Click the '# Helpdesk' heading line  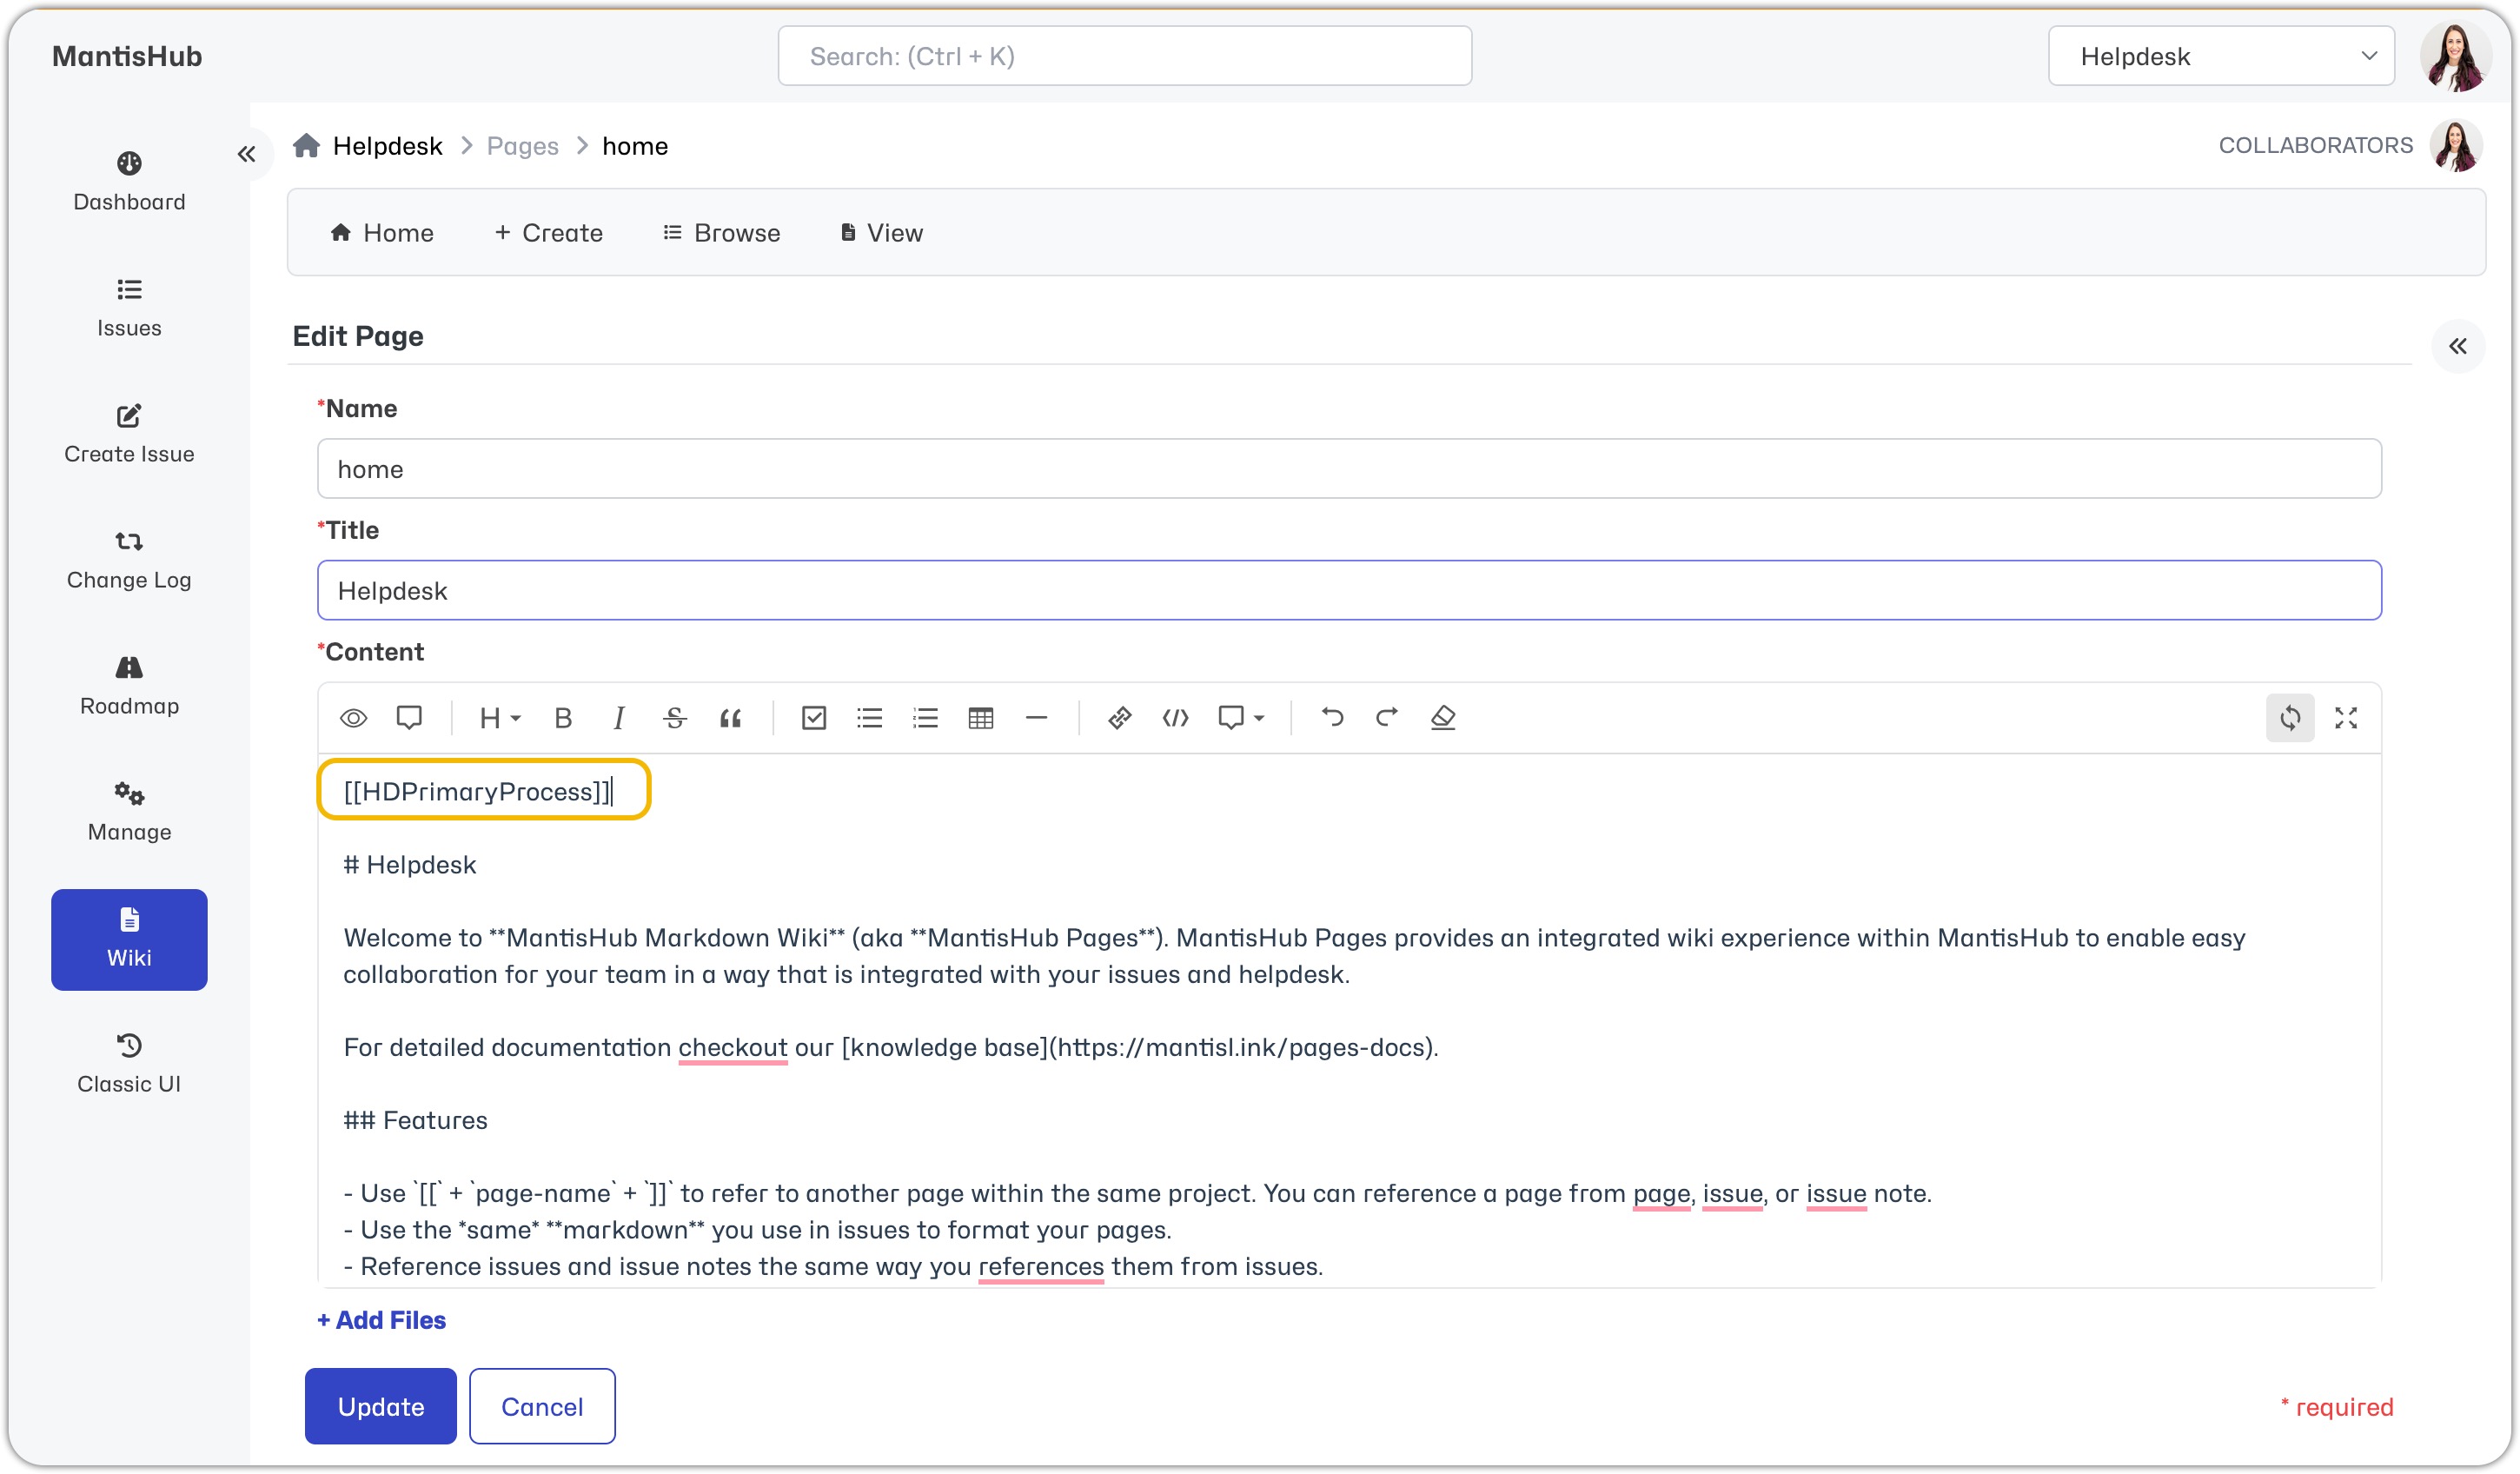pos(410,865)
